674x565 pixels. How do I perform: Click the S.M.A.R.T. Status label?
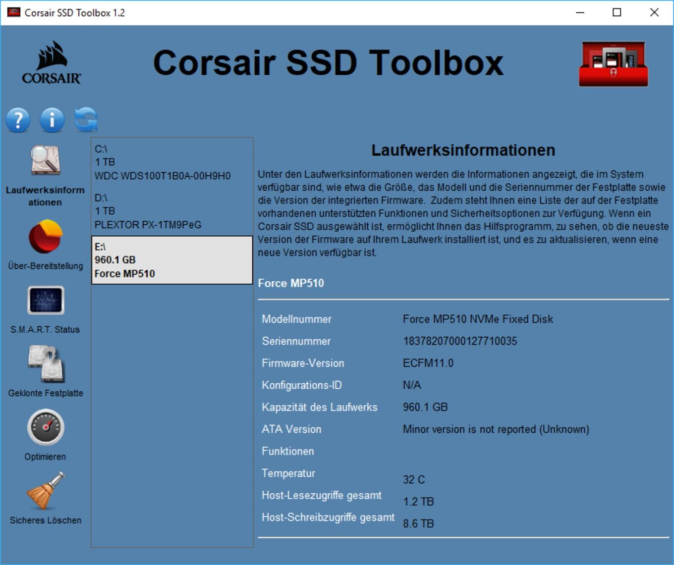45,329
